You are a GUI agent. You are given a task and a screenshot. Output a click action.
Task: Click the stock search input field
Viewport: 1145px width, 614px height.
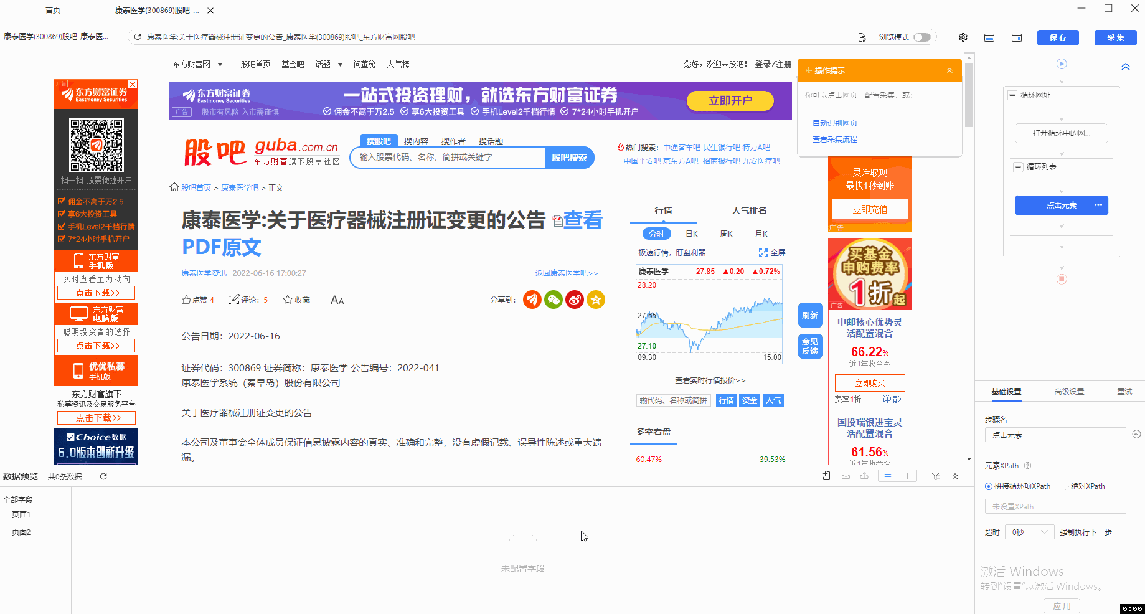[448, 158]
